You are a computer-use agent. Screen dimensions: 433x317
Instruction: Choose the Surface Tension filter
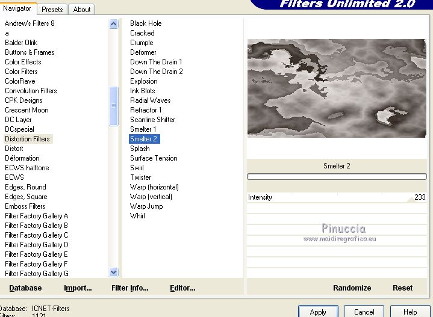click(154, 158)
